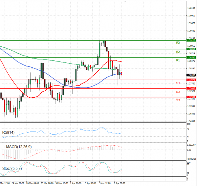This screenshot has height=186, width=197.
Task: Click the 29 Mar 08:00 time label
Action: coord(47,183)
